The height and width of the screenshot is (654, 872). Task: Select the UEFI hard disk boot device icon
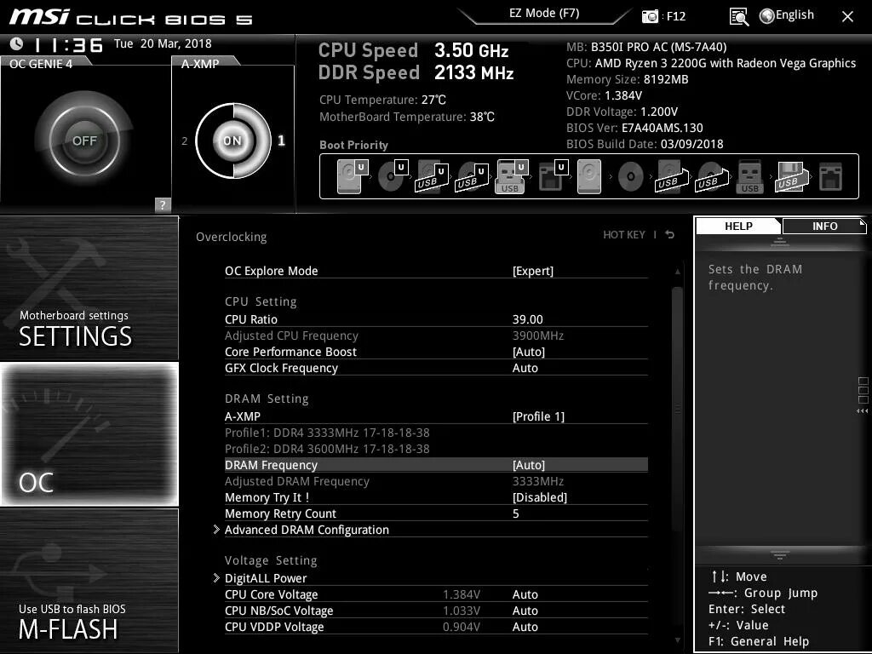coord(352,177)
